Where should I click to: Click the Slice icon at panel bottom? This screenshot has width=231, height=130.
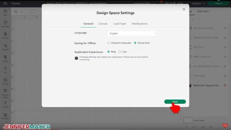[x=186, y=127]
